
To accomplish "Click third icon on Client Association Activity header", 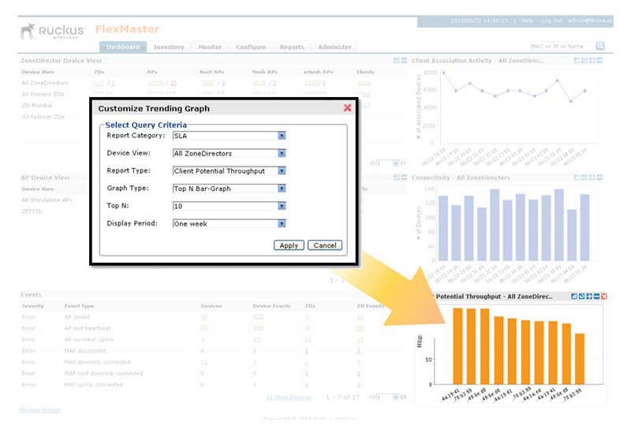I will 592,61.
